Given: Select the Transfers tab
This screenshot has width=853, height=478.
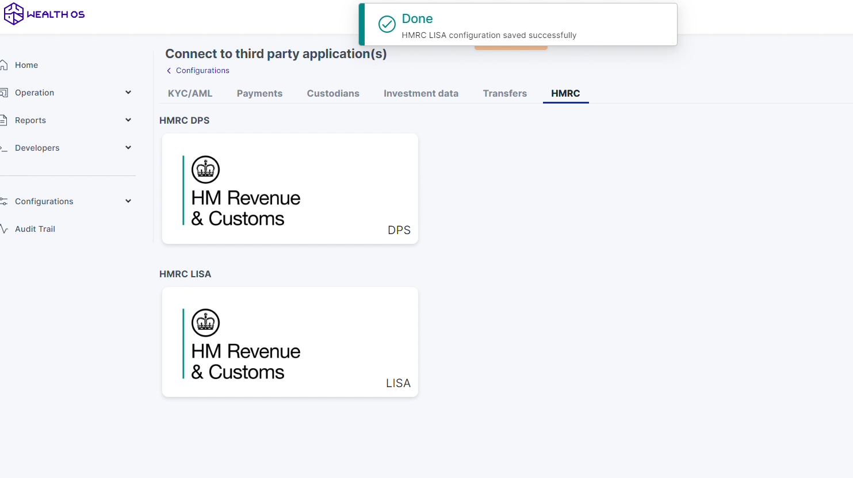Looking at the screenshot, I should [x=505, y=93].
